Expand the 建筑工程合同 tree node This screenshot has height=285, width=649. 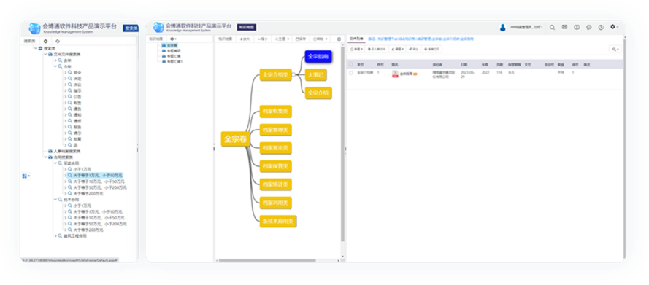pos(55,236)
